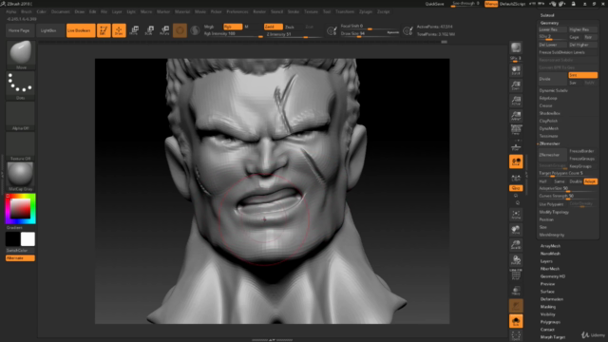608x342 pixels.
Task: Toggle the Zsub button
Action: tap(290, 28)
